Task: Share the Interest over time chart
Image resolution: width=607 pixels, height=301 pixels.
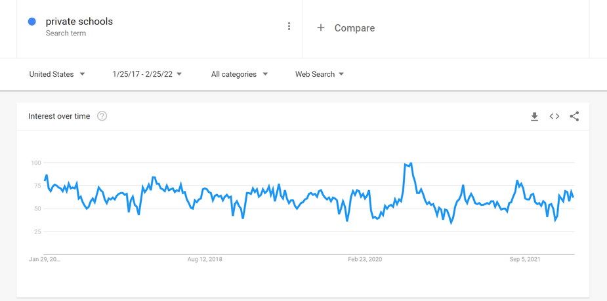Action: point(574,116)
